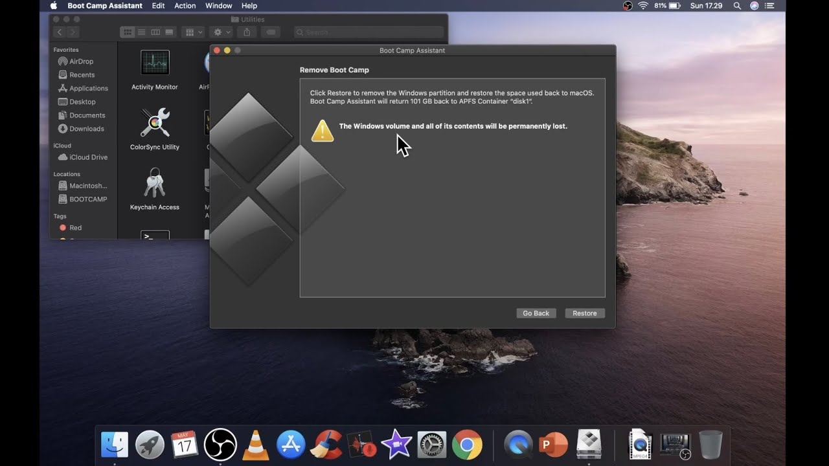This screenshot has height=466, width=829.
Task: Click the Finder Edit Tags button
Action: click(271, 32)
